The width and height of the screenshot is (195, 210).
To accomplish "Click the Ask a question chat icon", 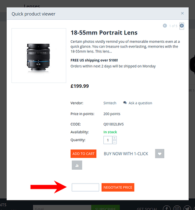I will coord(125,103).
